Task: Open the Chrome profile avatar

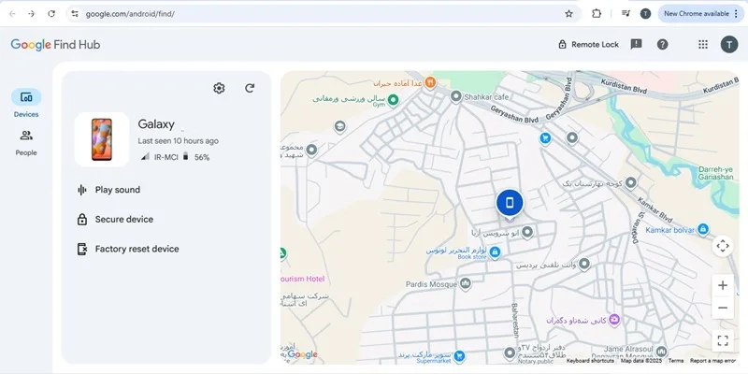Action: coord(645,14)
